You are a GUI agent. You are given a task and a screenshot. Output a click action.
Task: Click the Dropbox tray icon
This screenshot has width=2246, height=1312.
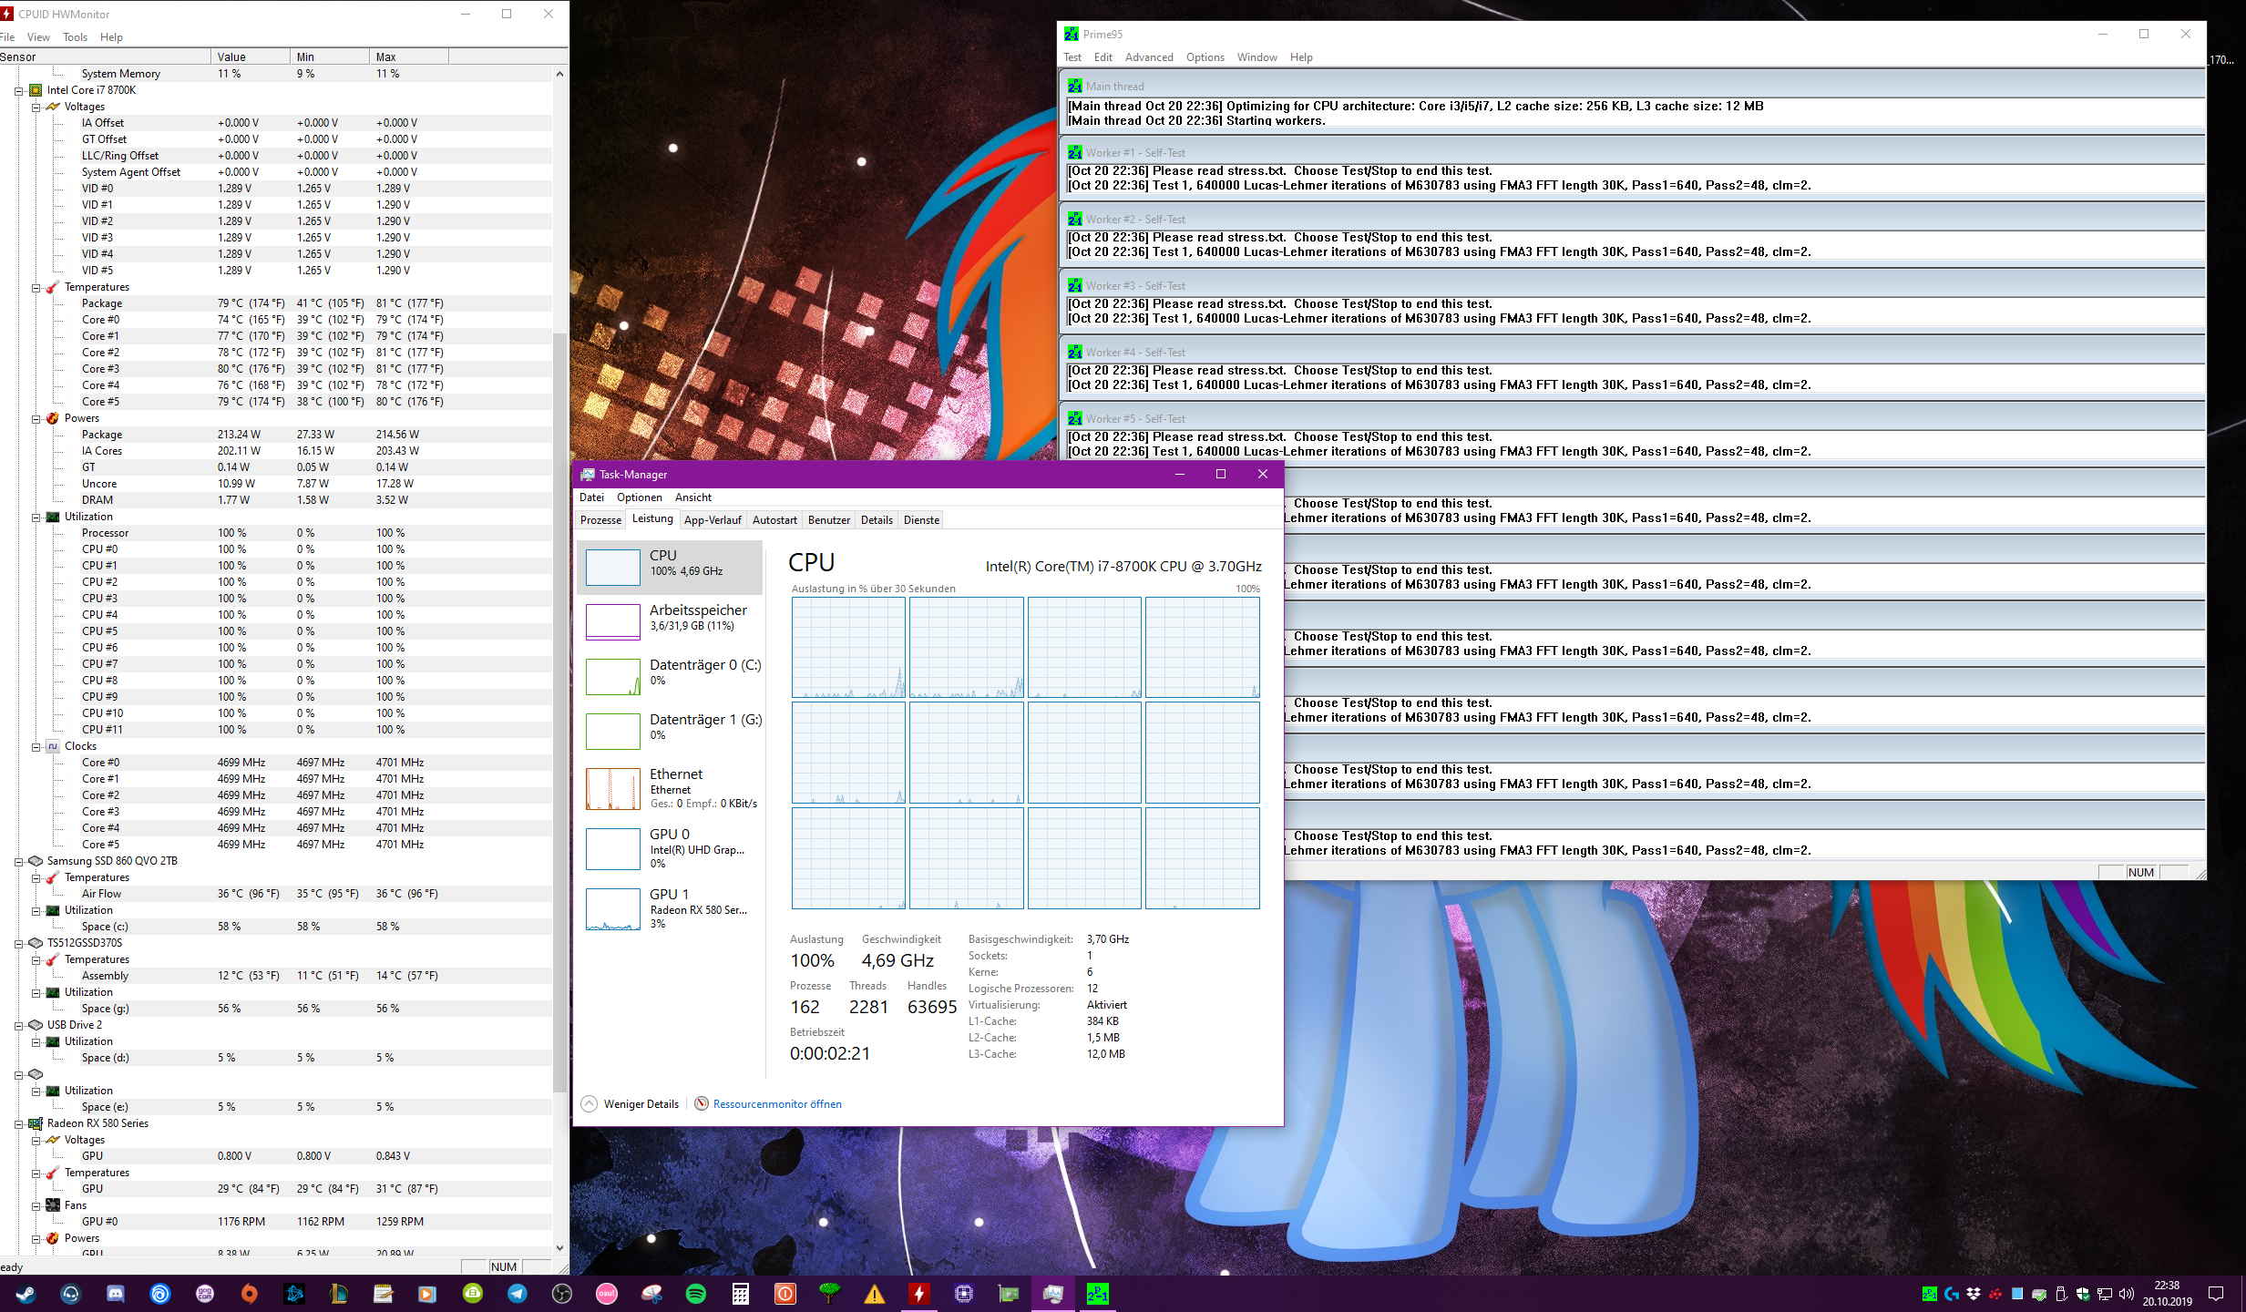pyautogui.click(x=1974, y=1294)
